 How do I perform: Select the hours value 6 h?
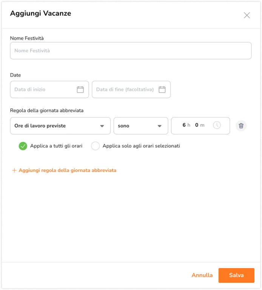pyautogui.click(x=186, y=125)
